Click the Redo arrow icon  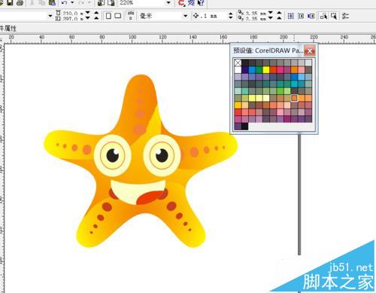tap(81, 2)
